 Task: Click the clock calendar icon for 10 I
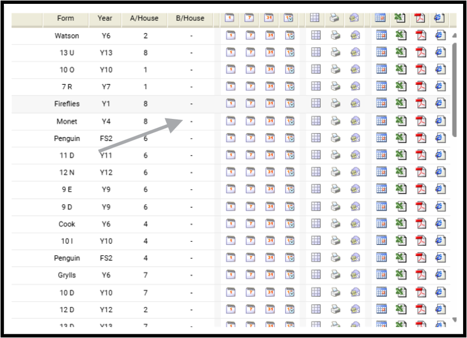pos(290,241)
